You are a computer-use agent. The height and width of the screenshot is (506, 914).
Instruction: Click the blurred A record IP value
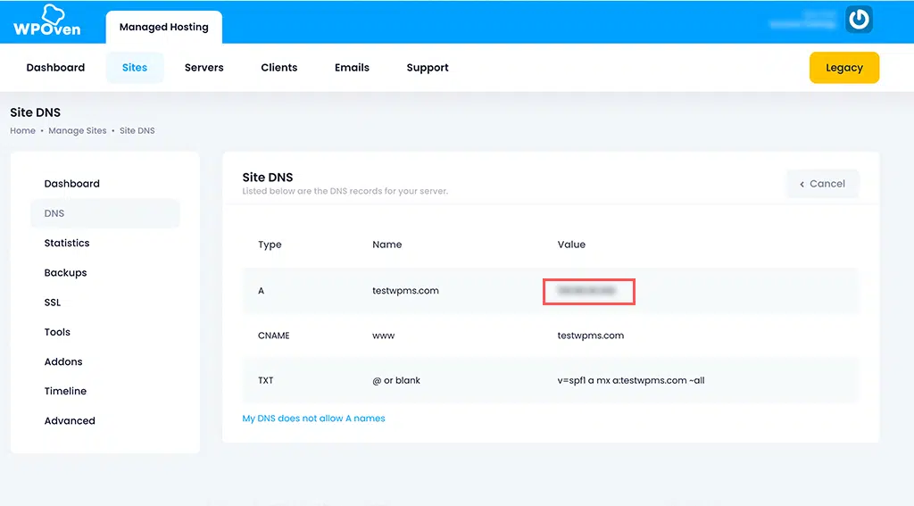coord(588,291)
